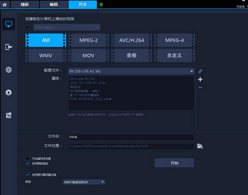Choose the AVC/H.264 format button
Viewport: 248px width, 195px height.
[x=131, y=40]
